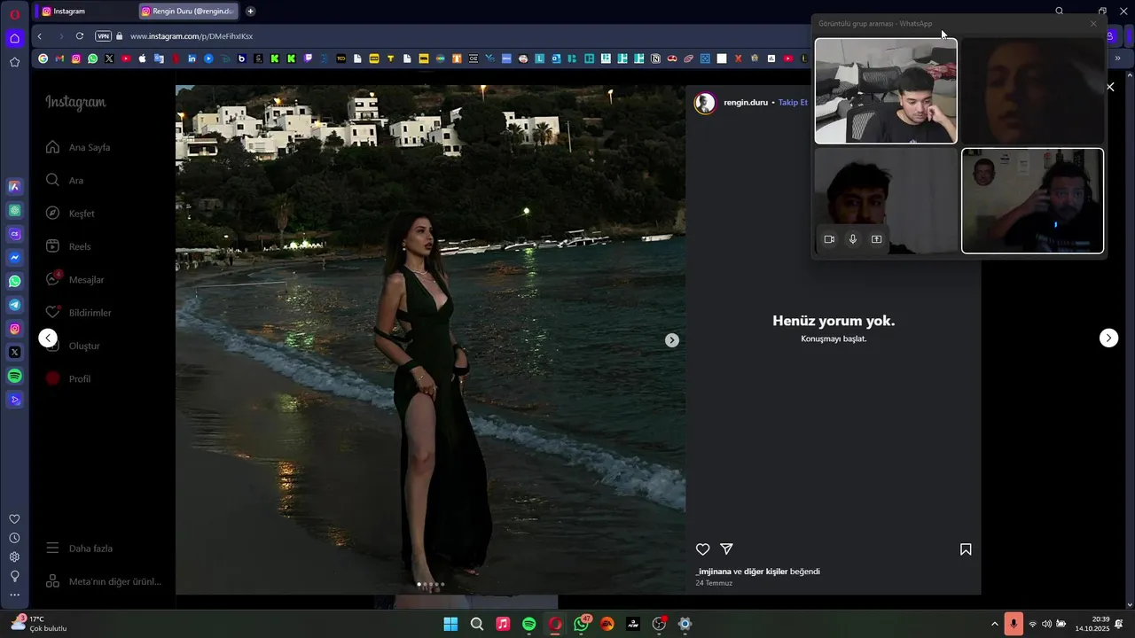Open Opera sidebar history clock
This screenshot has height=638, width=1135.
[14, 538]
